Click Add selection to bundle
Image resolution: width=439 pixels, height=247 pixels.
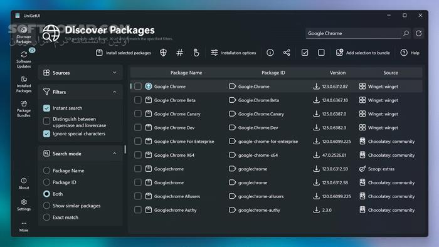pyautogui.click(x=363, y=53)
